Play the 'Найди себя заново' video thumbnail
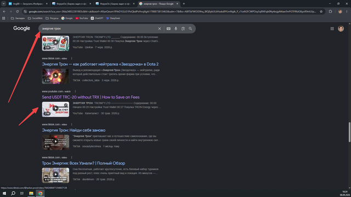Viewport: 351px width, 197px height. pyautogui.click(x=55, y=142)
